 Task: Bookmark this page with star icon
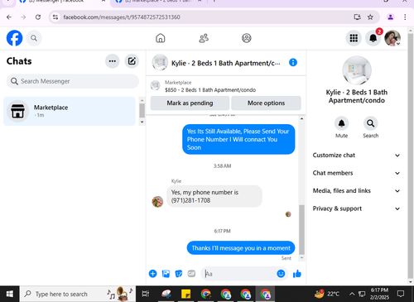370,17
